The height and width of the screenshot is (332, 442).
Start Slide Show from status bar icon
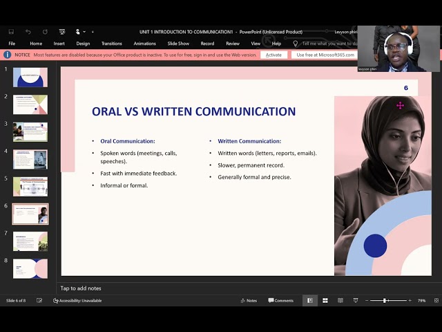pos(356,301)
